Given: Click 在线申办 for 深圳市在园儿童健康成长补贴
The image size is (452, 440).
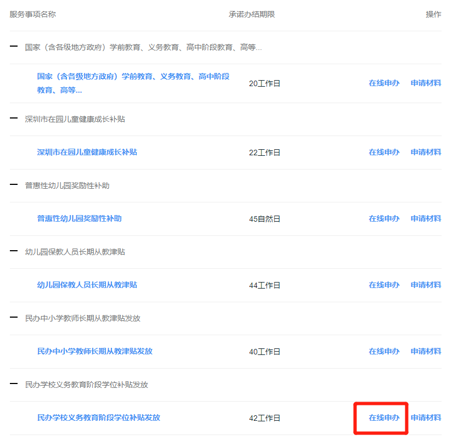Looking at the screenshot, I should [x=384, y=153].
